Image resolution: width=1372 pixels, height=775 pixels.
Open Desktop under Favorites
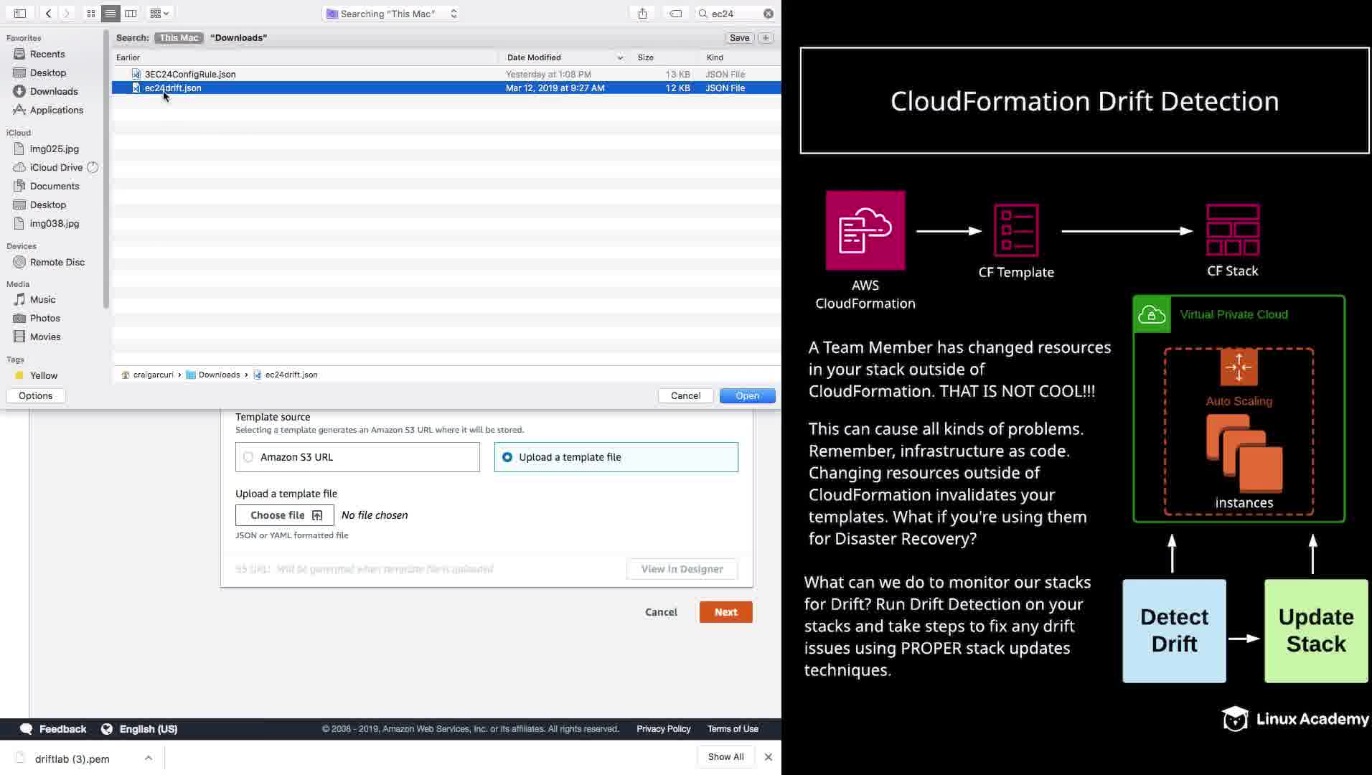pyautogui.click(x=48, y=72)
